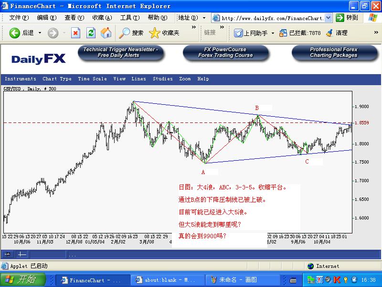Click the Refresh page icon
The width and height of the screenshot is (382, 287).
(x=91, y=33)
